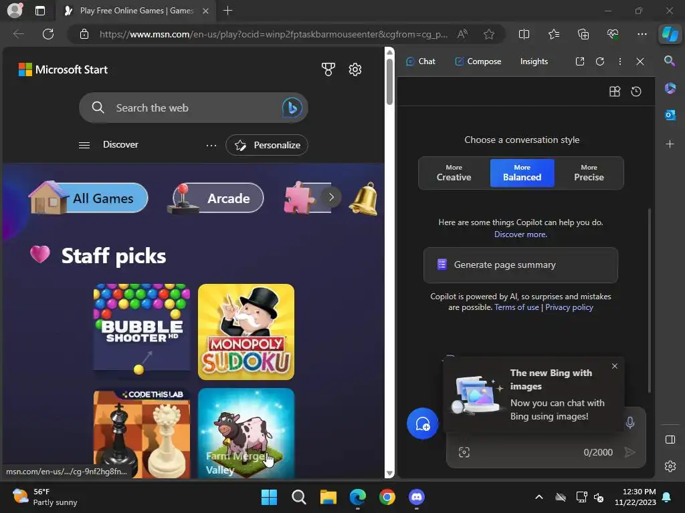Switch to the Compose tab
This screenshot has height=513, width=685.
[478, 61]
